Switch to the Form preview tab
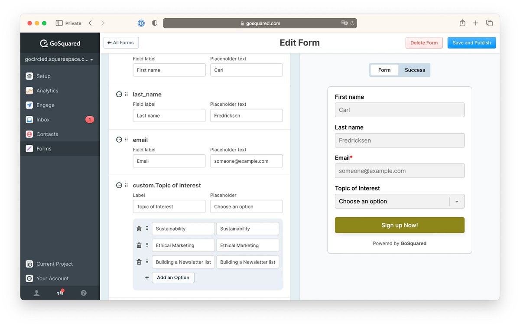Viewport: 520px width, 327px height. click(x=384, y=70)
